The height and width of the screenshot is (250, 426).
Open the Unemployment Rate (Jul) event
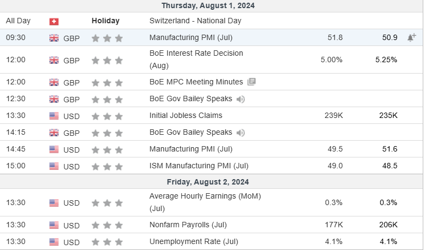pos(193,241)
